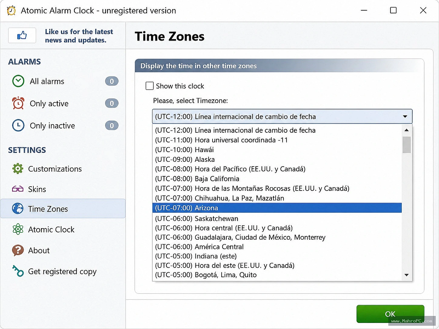Screen dimensions: 439x329
Task: Click the green clock icon beside All alarms
Action: click(x=18, y=81)
